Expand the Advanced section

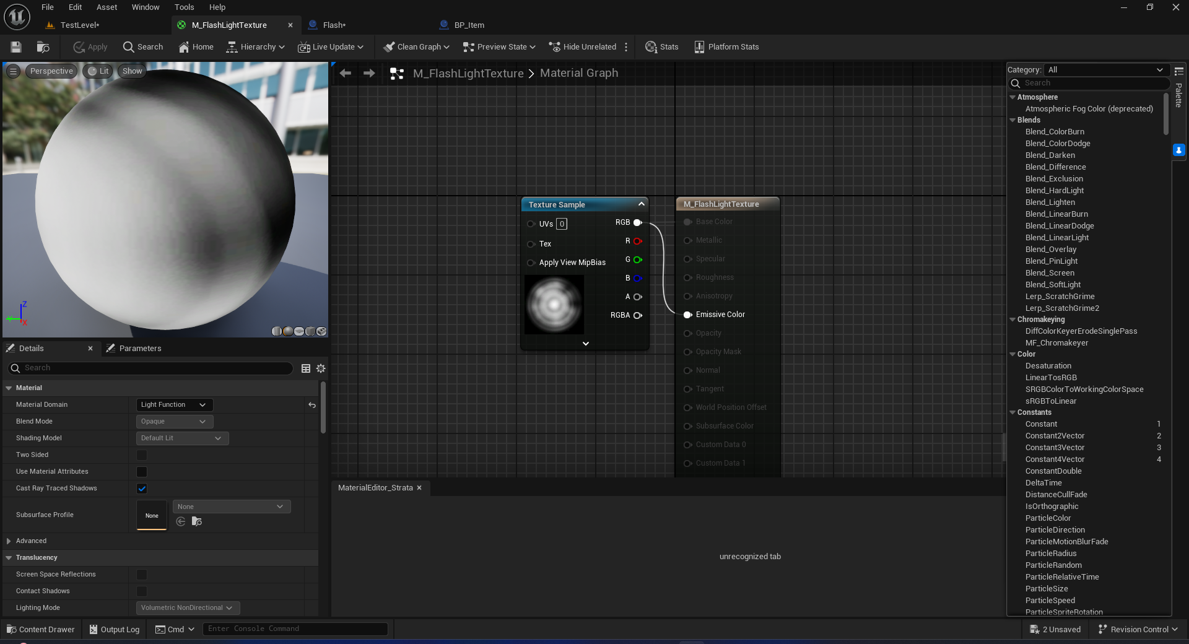point(9,541)
